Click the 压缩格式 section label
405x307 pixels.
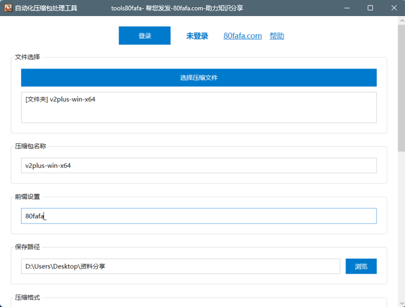point(27,298)
